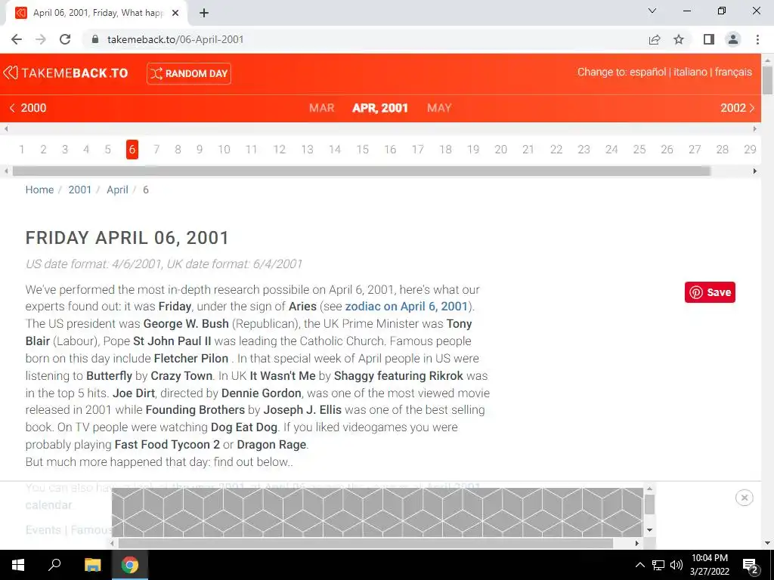Click the network tray icon
774x580 pixels.
point(658,565)
